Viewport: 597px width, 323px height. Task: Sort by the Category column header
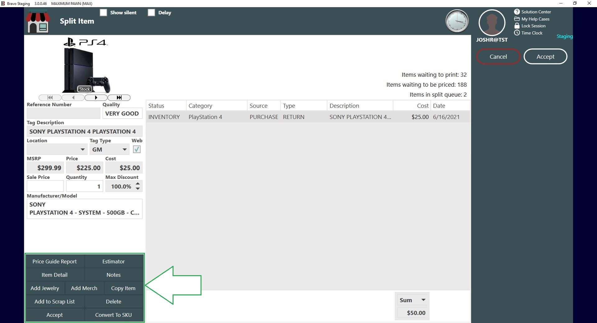click(217, 106)
